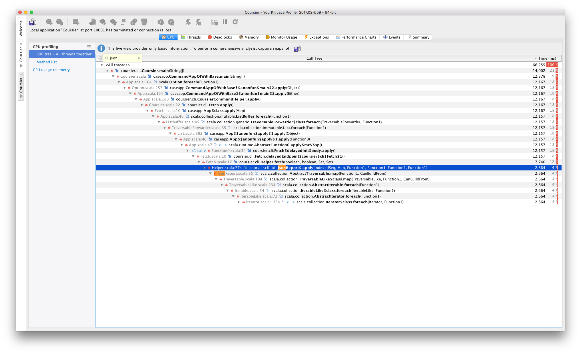Collapse the CoursierCommandHelper.apply node
Viewport: 581px width, 354px height.
(136, 99)
